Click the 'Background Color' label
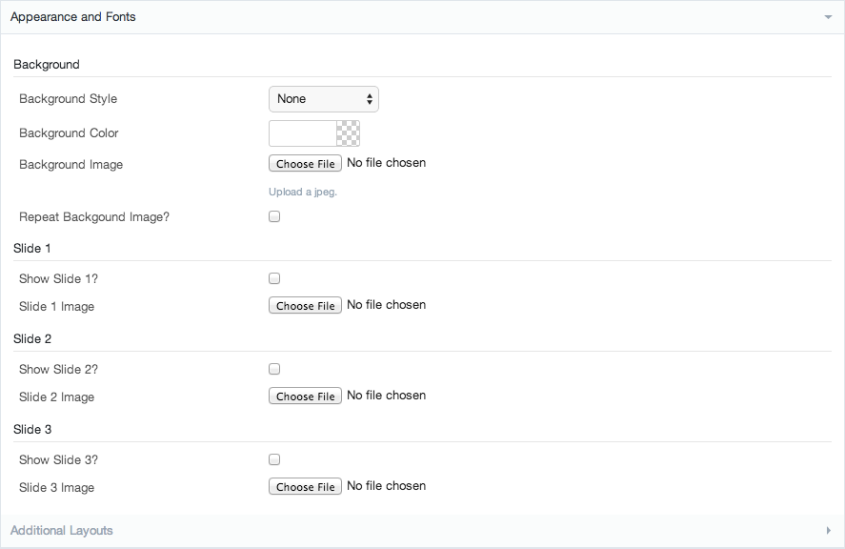 [x=69, y=133]
